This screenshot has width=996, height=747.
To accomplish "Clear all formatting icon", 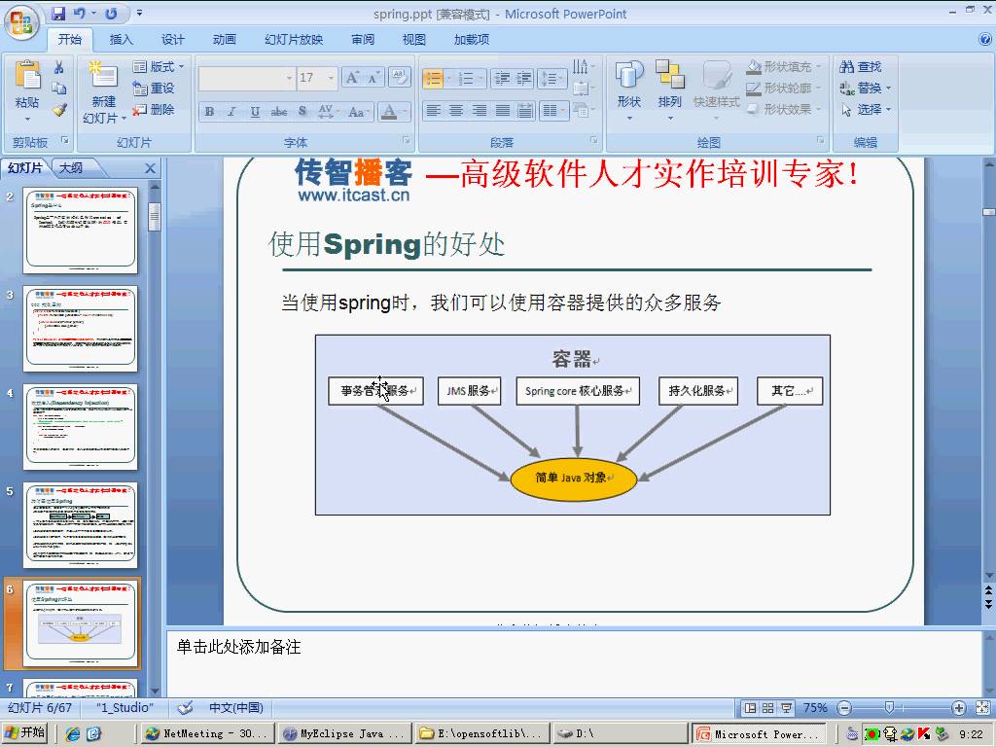I will (x=400, y=78).
